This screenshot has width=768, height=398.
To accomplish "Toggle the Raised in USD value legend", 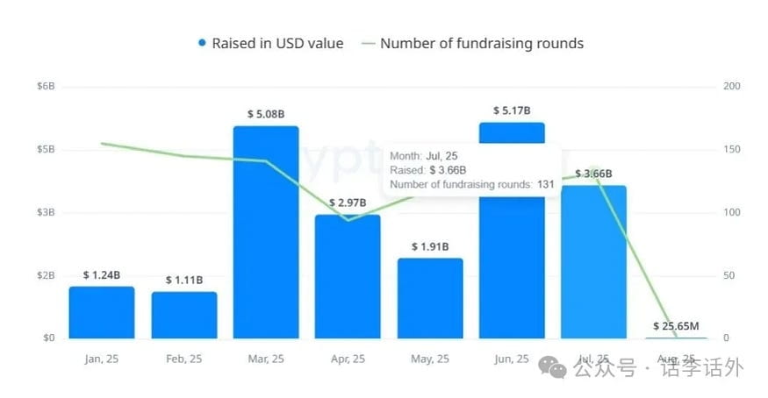I will 271,44.
